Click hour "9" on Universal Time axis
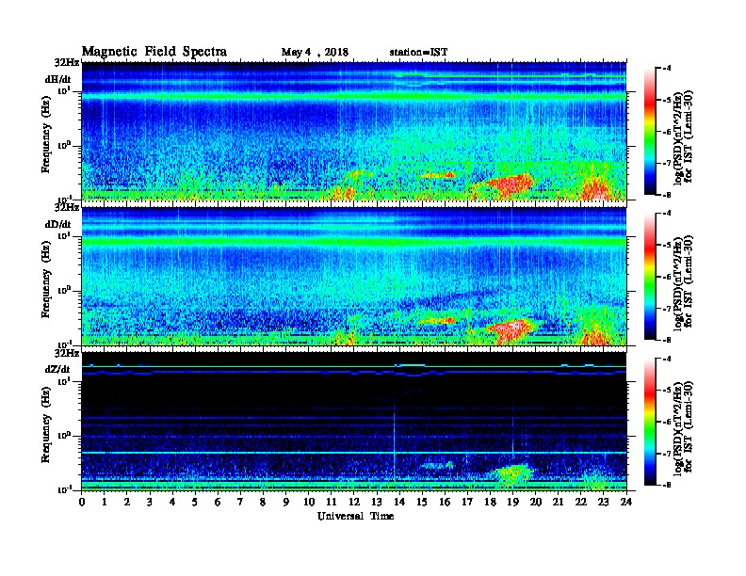This screenshot has width=746, height=576. point(286,503)
